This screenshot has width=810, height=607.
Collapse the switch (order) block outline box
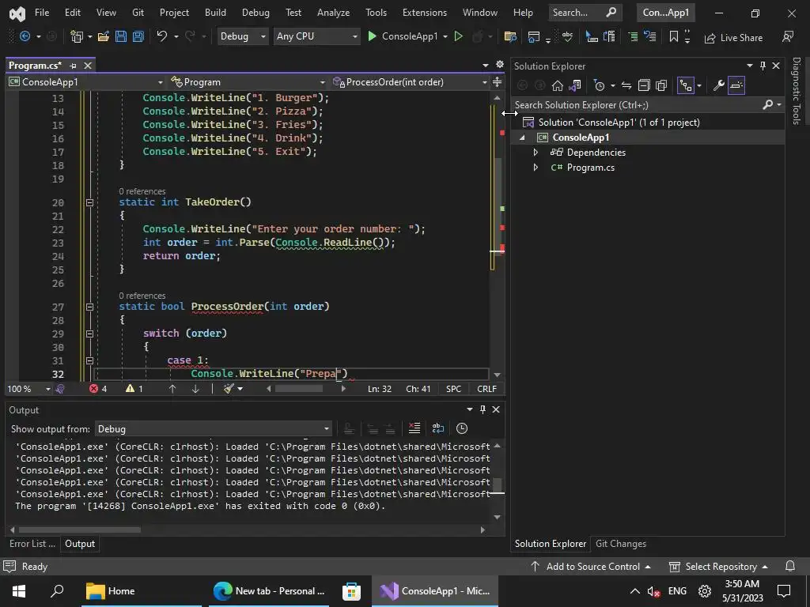[x=89, y=334]
